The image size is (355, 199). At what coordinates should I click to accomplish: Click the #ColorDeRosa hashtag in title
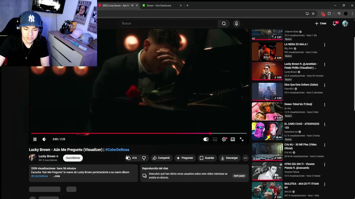pyautogui.click(x=117, y=150)
